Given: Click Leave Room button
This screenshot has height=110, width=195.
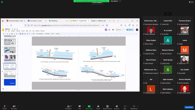Looking at the screenshot, I should tap(189, 107).
